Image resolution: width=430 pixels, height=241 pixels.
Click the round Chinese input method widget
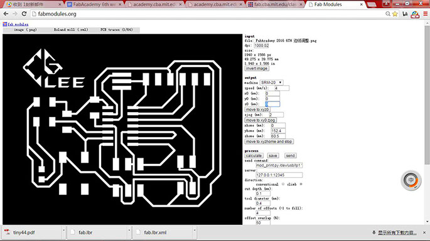tap(411, 180)
